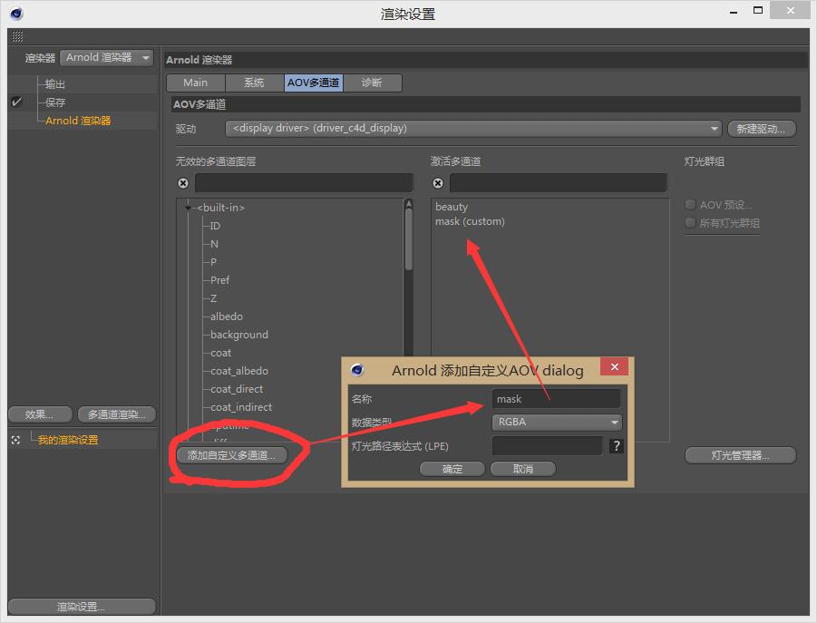This screenshot has height=623, width=817.
Task: Click the 多通道渲染... button
Action: (117, 414)
